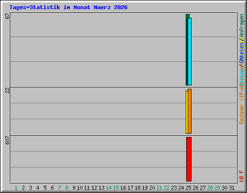
Task: Click day label 25 on x-axis
Action: pyautogui.click(x=188, y=188)
